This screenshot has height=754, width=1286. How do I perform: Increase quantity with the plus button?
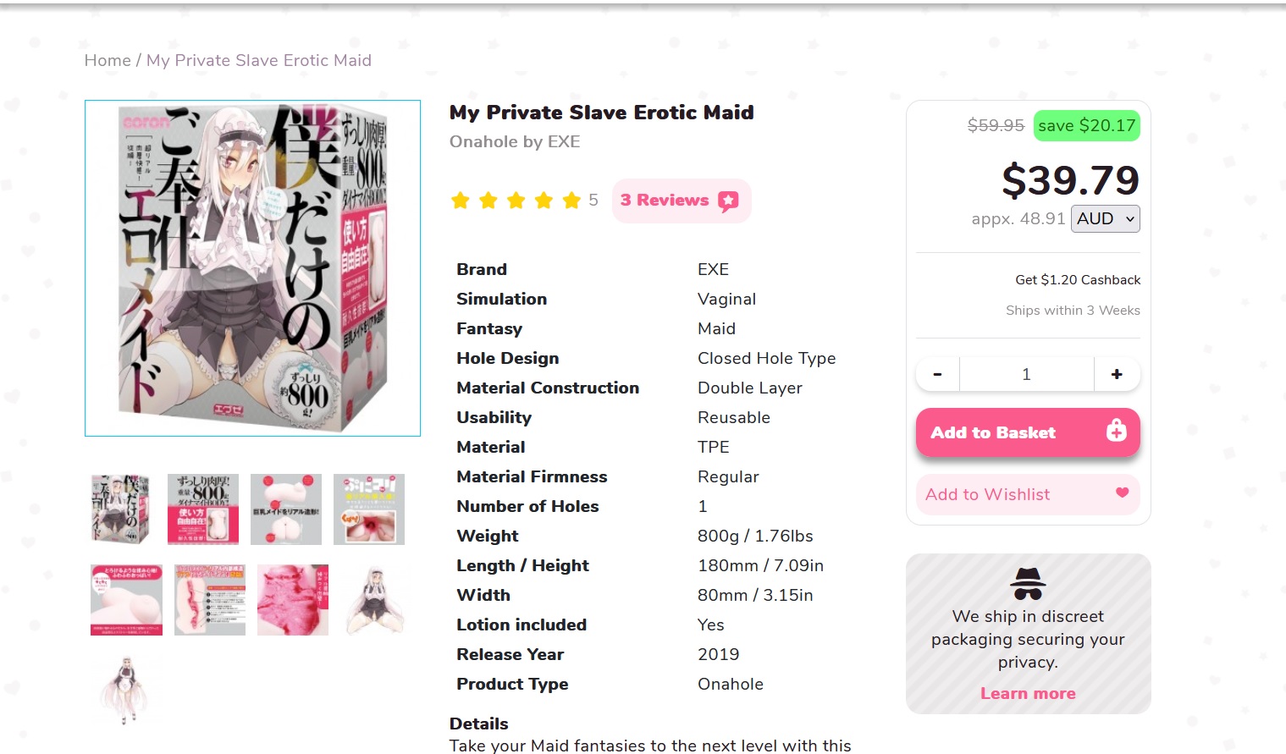click(x=1117, y=374)
